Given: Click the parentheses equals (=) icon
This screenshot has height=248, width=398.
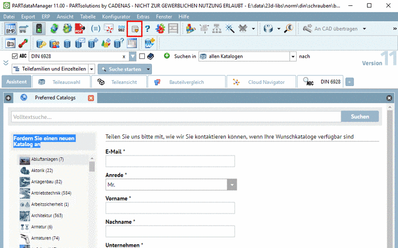Looking at the screenshot, I should (x=96, y=29).
